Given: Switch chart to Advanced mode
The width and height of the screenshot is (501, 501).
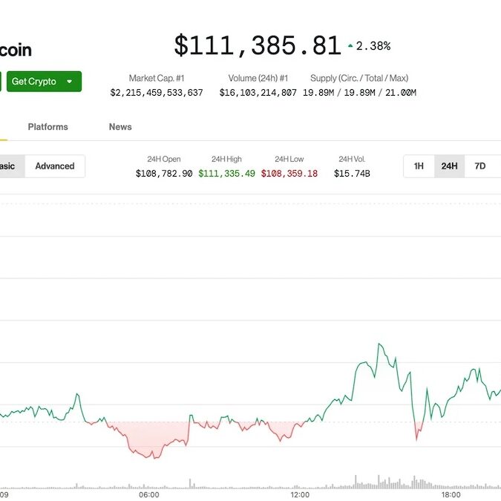Looking at the screenshot, I should (x=55, y=166).
